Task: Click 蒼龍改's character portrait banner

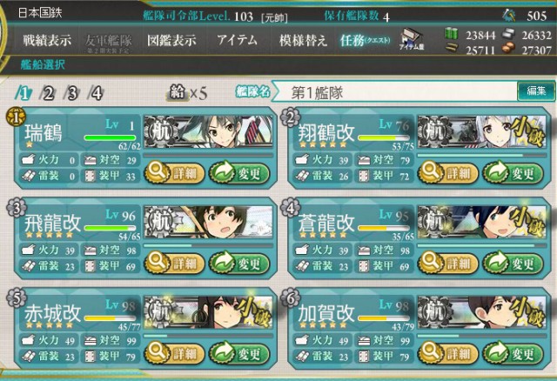Action: (481, 222)
